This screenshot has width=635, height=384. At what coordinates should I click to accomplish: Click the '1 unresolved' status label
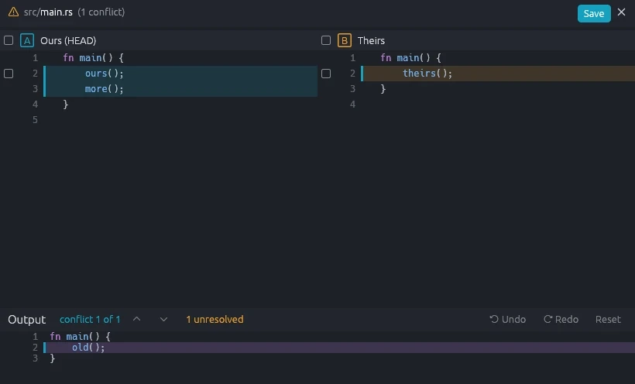tap(215, 319)
